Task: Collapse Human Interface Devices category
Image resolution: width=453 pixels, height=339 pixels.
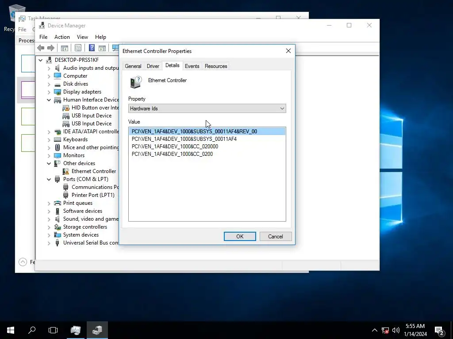Action: [x=49, y=100]
